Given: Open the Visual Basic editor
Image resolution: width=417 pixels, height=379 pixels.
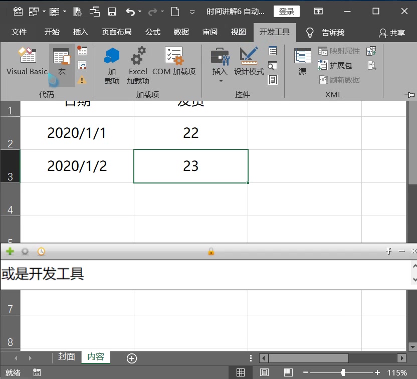Looking at the screenshot, I should pos(27,63).
